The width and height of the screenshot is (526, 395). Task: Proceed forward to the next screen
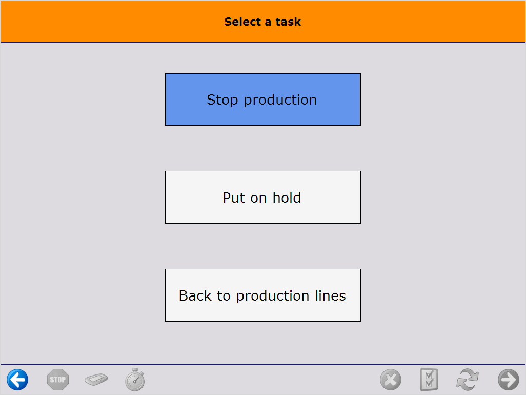coord(508,379)
